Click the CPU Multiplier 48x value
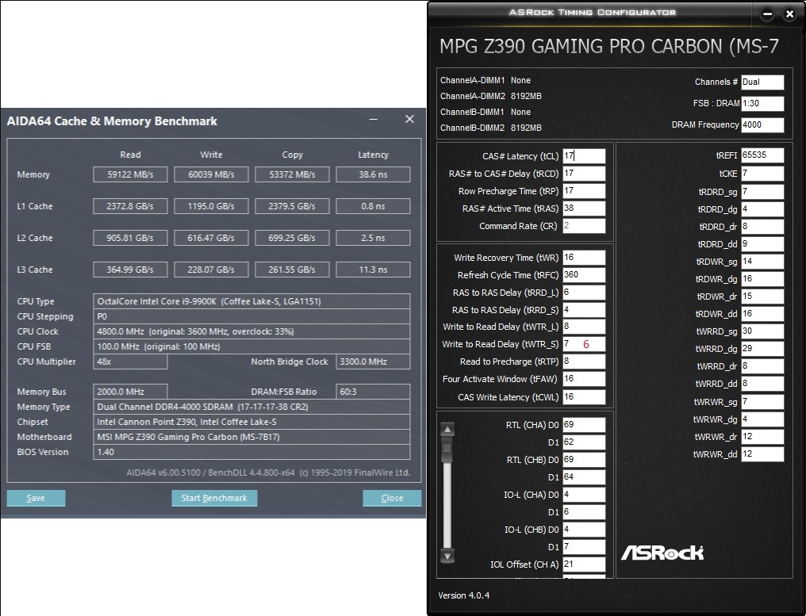This screenshot has height=616, width=806. point(131,362)
